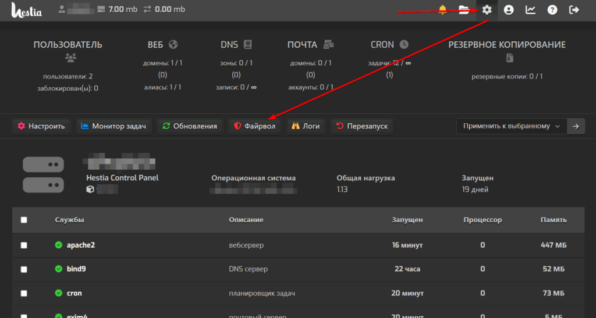Expand the 'Применить к выбранному' dropdown
The height and width of the screenshot is (318, 596).
tap(511, 126)
